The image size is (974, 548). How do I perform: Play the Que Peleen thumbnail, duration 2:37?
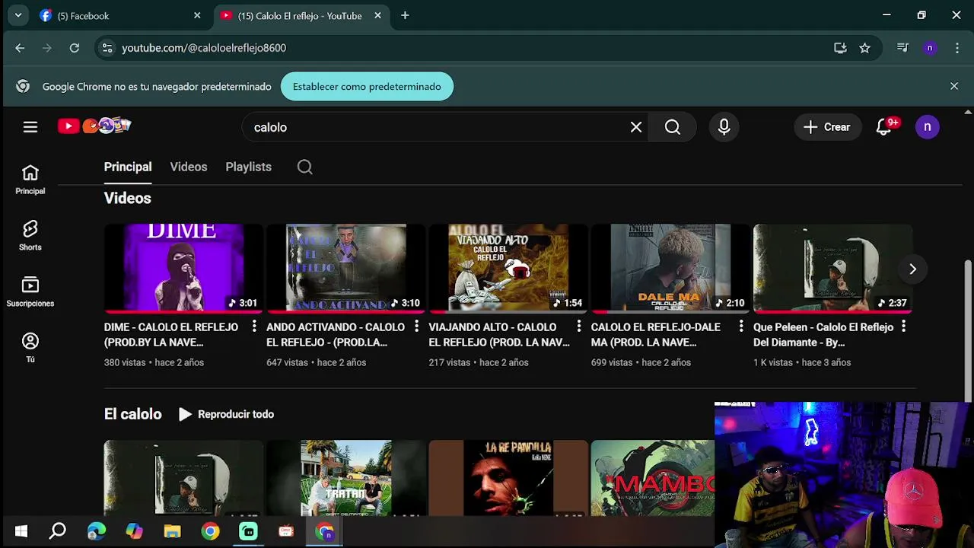pos(832,268)
